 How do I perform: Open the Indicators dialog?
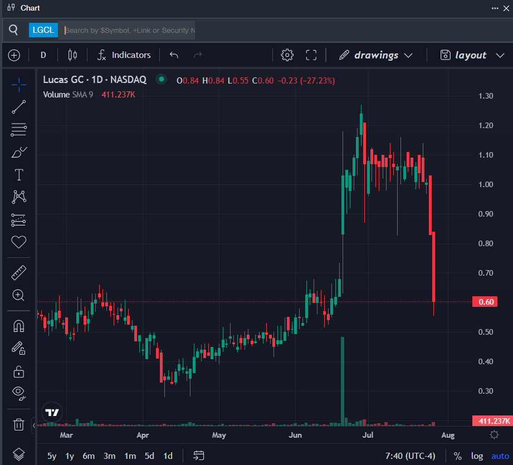tap(124, 55)
